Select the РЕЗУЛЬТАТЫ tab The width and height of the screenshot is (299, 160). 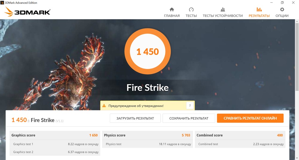pos(259,16)
